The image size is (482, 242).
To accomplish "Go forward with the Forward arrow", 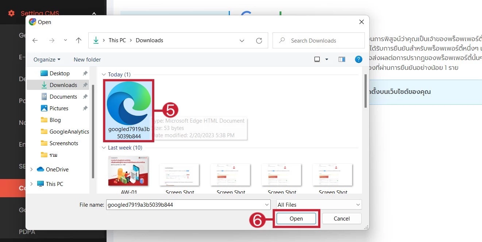I will [51, 40].
